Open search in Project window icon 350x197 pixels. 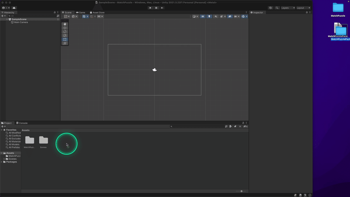pos(226,126)
